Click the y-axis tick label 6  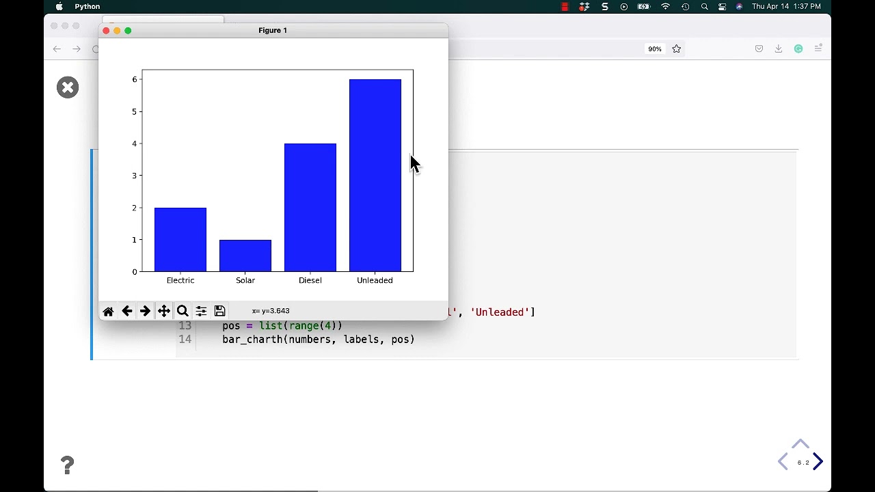coord(135,79)
